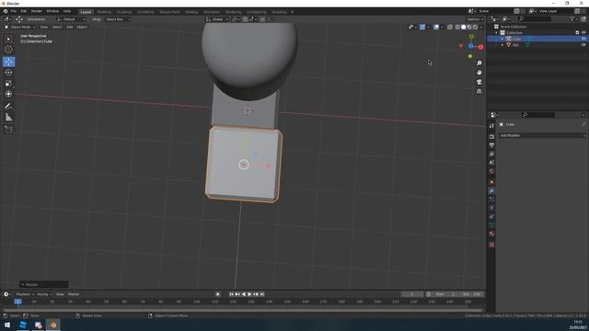Click the viewport pan hand icon

point(479,73)
